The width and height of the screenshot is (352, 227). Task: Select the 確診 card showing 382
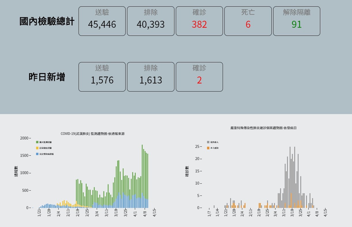(x=199, y=21)
